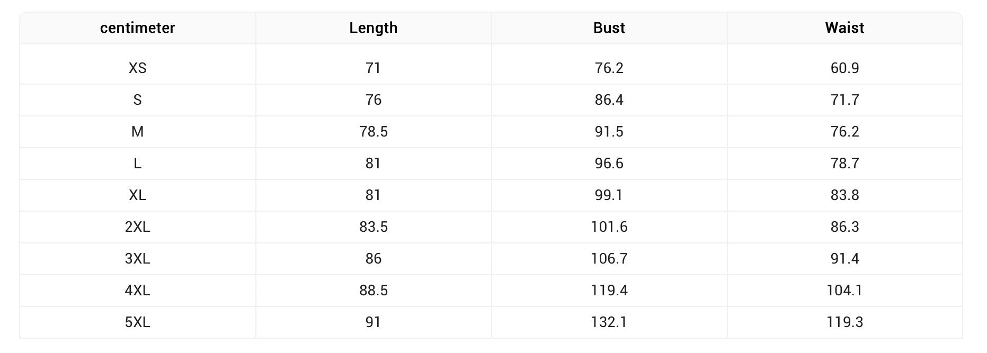
Task: Click the 83.8 waist value for XL
Action: [844, 195]
